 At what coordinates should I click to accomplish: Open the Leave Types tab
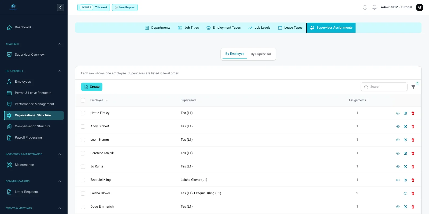pyautogui.click(x=290, y=28)
